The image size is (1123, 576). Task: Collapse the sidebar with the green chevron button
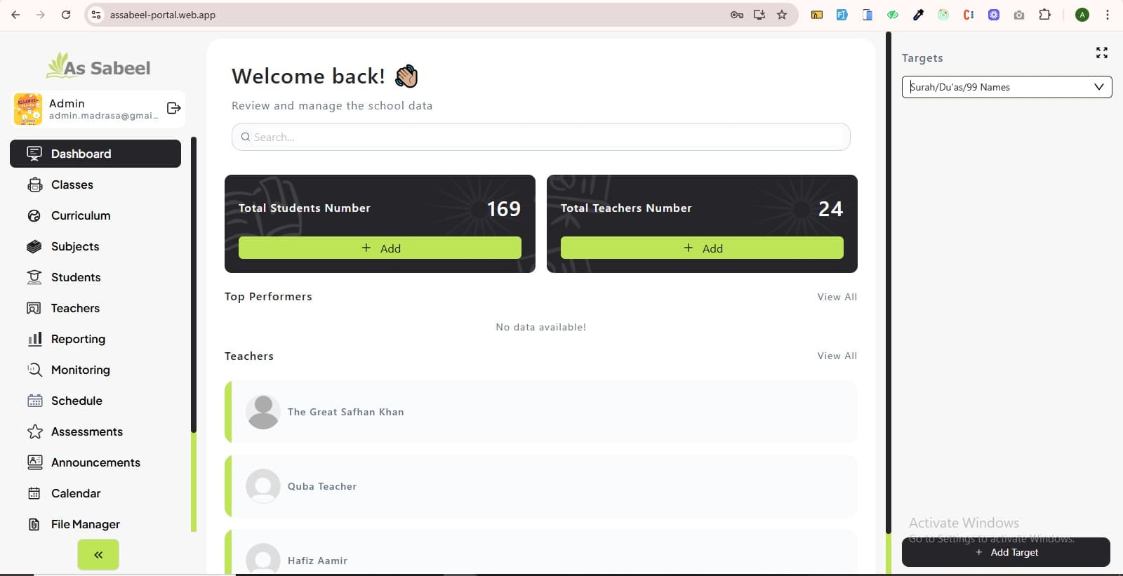[x=98, y=555]
